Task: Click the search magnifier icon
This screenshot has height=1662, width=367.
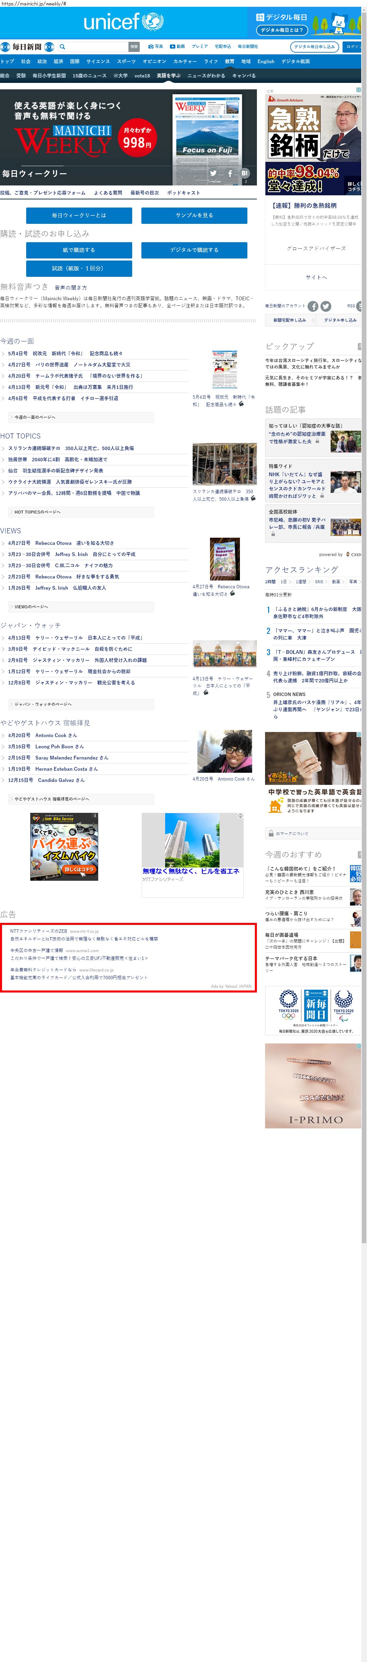Action: pyautogui.click(x=63, y=47)
